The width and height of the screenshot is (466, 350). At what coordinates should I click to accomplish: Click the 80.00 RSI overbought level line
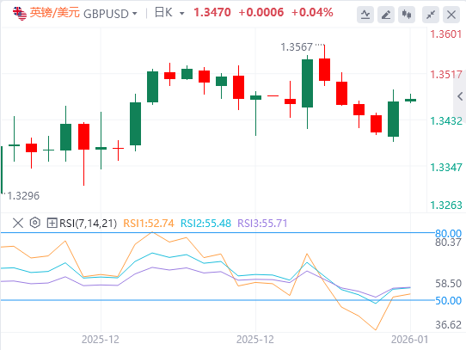(x=218, y=233)
